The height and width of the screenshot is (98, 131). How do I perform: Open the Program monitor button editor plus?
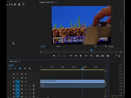[x=119, y=56]
